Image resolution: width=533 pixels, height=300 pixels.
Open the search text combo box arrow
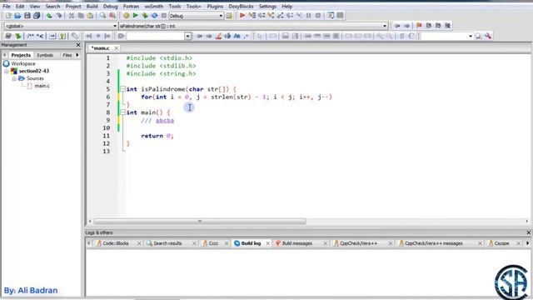[x=187, y=36]
